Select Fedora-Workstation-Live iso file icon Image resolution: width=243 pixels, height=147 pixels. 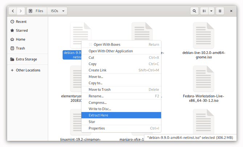[x=203, y=79]
